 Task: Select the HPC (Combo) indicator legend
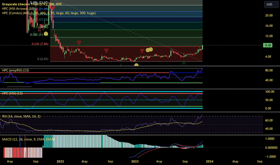pos(49,13)
